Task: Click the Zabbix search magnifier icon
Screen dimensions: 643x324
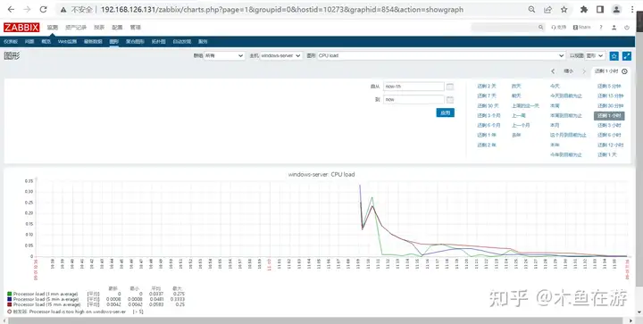Action: coord(540,28)
